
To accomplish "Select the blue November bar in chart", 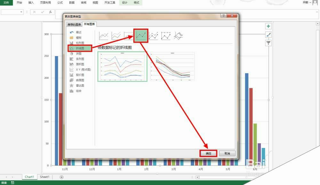I will click(56, 111).
